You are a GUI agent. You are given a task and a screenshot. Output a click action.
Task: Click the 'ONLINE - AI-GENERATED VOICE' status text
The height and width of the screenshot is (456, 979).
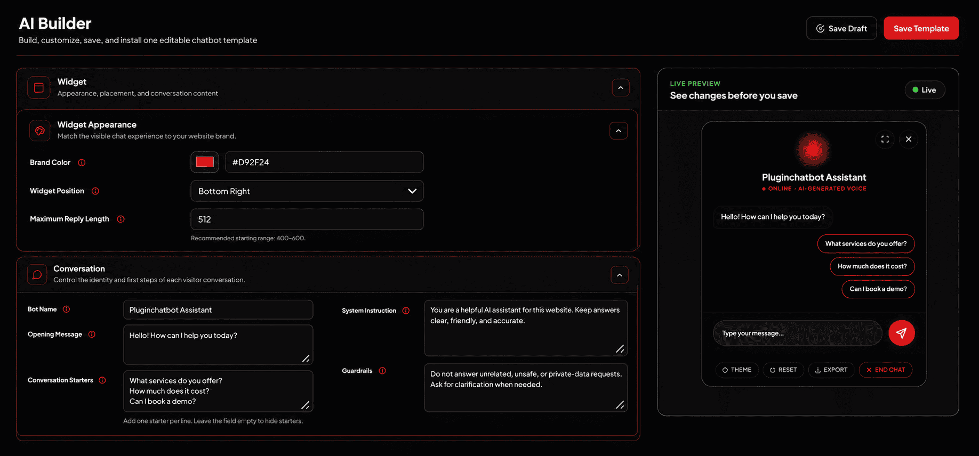pyautogui.click(x=814, y=189)
